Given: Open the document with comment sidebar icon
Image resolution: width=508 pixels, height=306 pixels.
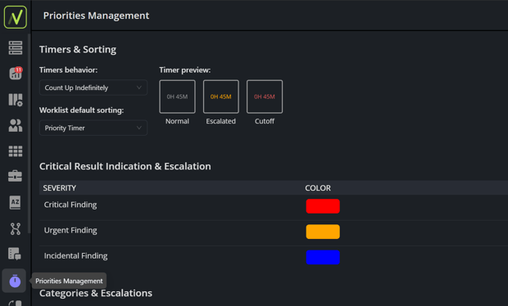Looking at the screenshot, I should (x=15, y=254).
